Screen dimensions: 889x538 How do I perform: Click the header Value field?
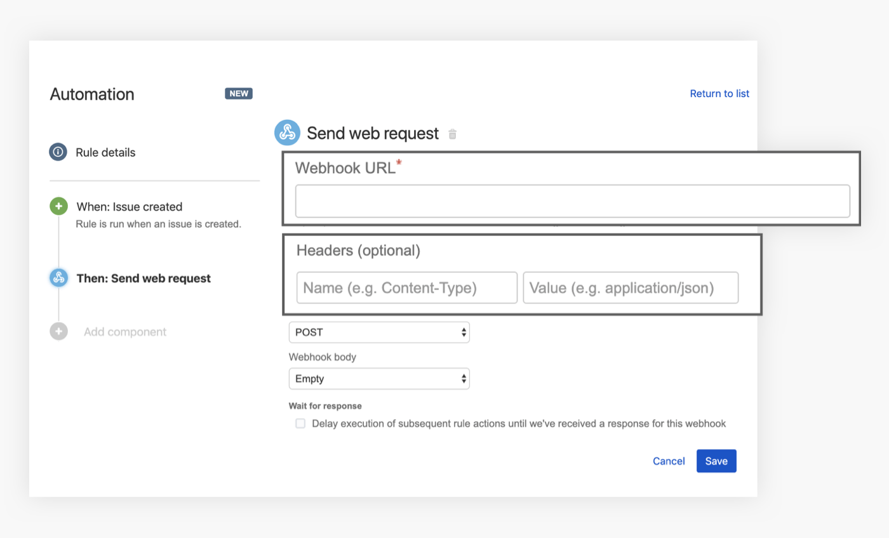631,288
